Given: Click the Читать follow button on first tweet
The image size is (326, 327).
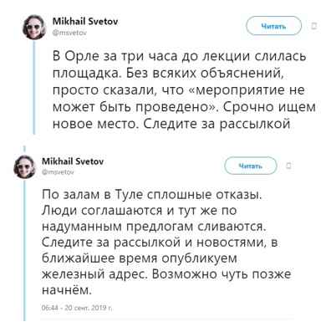Looking at the screenshot, I should [273, 26].
